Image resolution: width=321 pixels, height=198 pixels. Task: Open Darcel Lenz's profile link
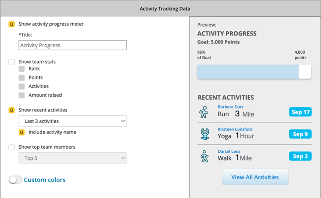click(229, 152)
